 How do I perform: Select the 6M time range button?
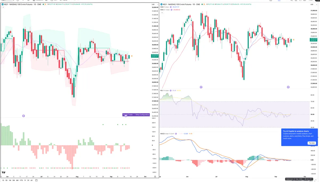click(x=17, y=180)
